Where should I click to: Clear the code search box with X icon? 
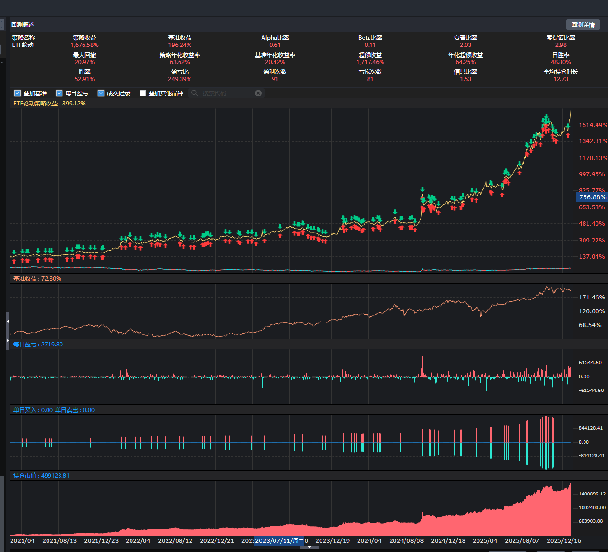tap(258, 93)
